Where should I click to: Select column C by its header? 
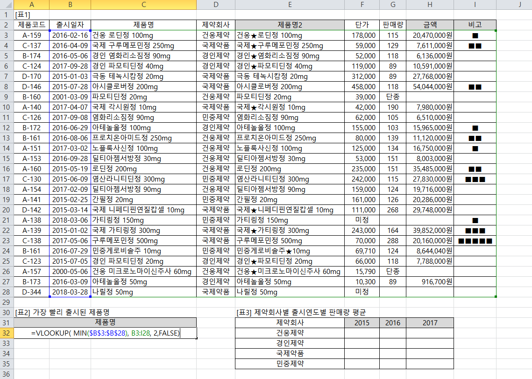pos(143,5)
